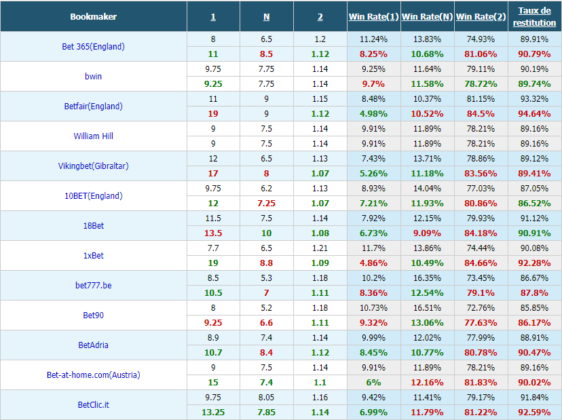The width and height of the screenshot is (562, 420).
Task: Select Bet90 draw odds 6.6
Action: pos(266,323)
